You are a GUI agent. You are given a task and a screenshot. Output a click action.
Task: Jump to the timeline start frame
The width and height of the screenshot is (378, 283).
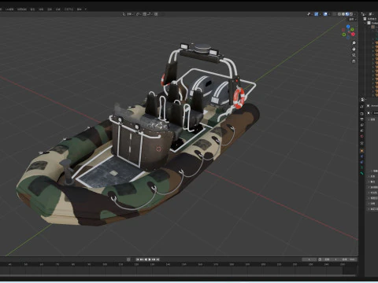(x=138, y=259)
